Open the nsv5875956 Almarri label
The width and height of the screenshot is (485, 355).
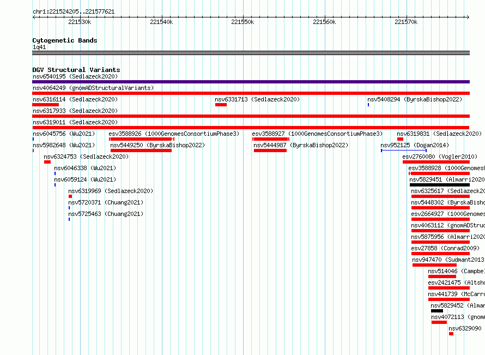[x=448, y=237]
